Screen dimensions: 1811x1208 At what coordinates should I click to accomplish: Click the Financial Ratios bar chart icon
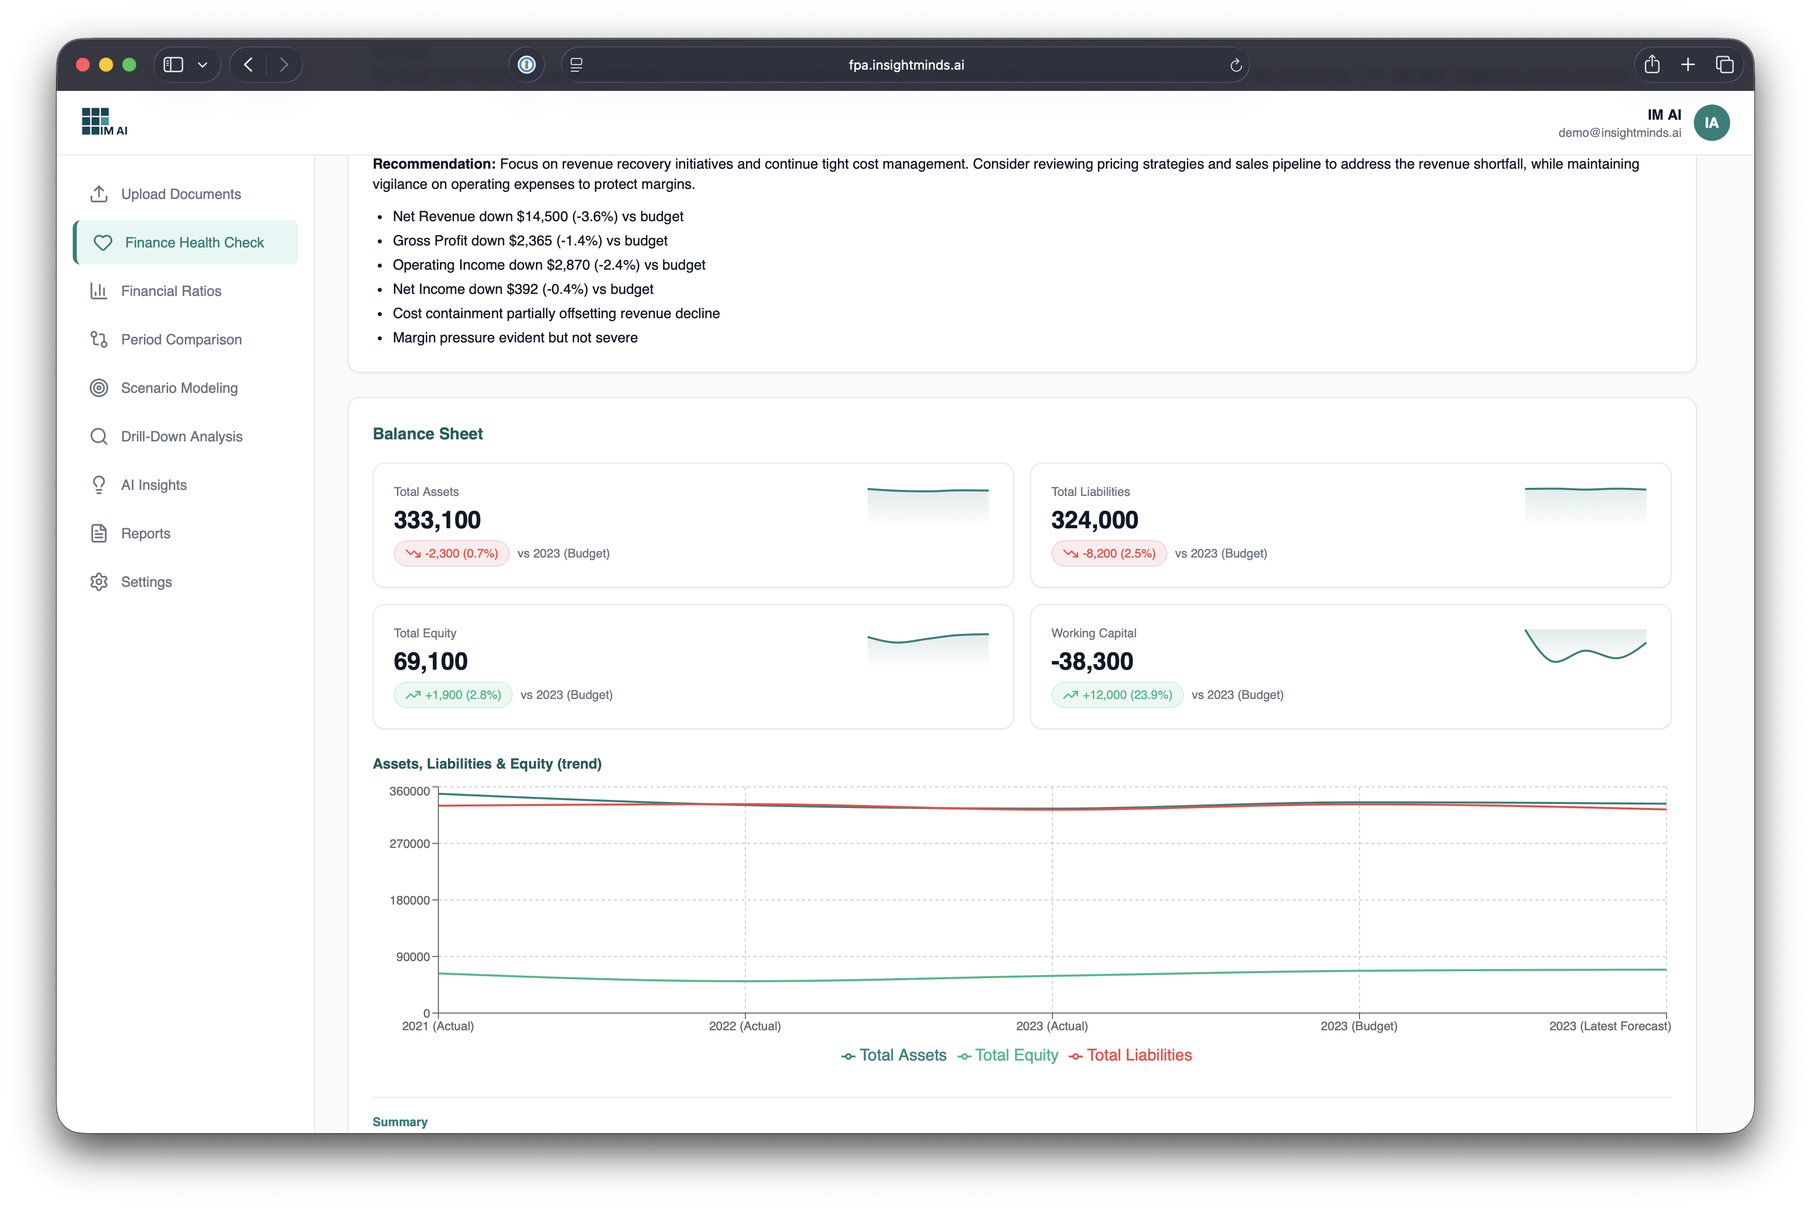[98, 291]
